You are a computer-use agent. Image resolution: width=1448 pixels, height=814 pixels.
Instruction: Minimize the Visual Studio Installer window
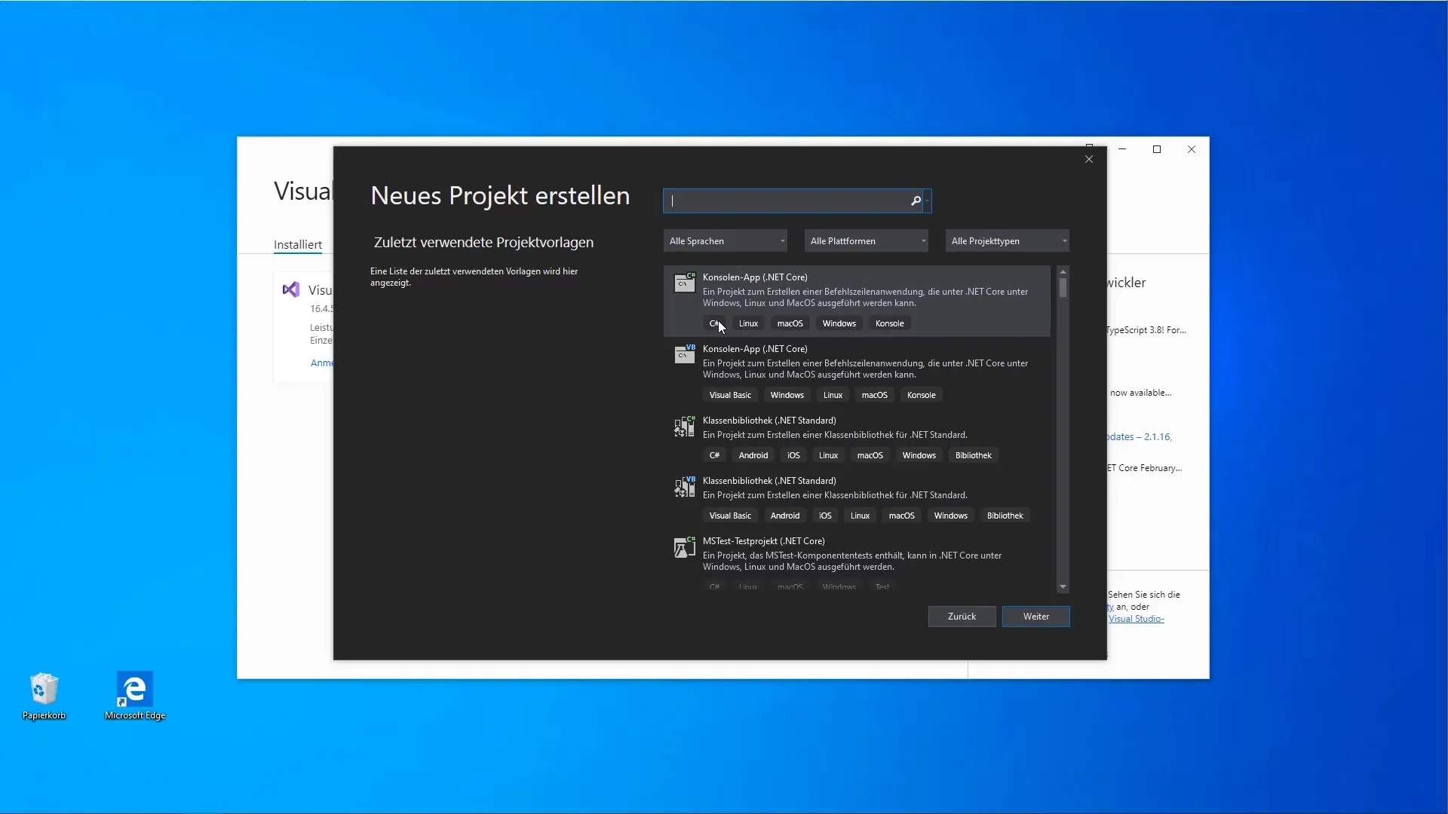point(1122,149)
